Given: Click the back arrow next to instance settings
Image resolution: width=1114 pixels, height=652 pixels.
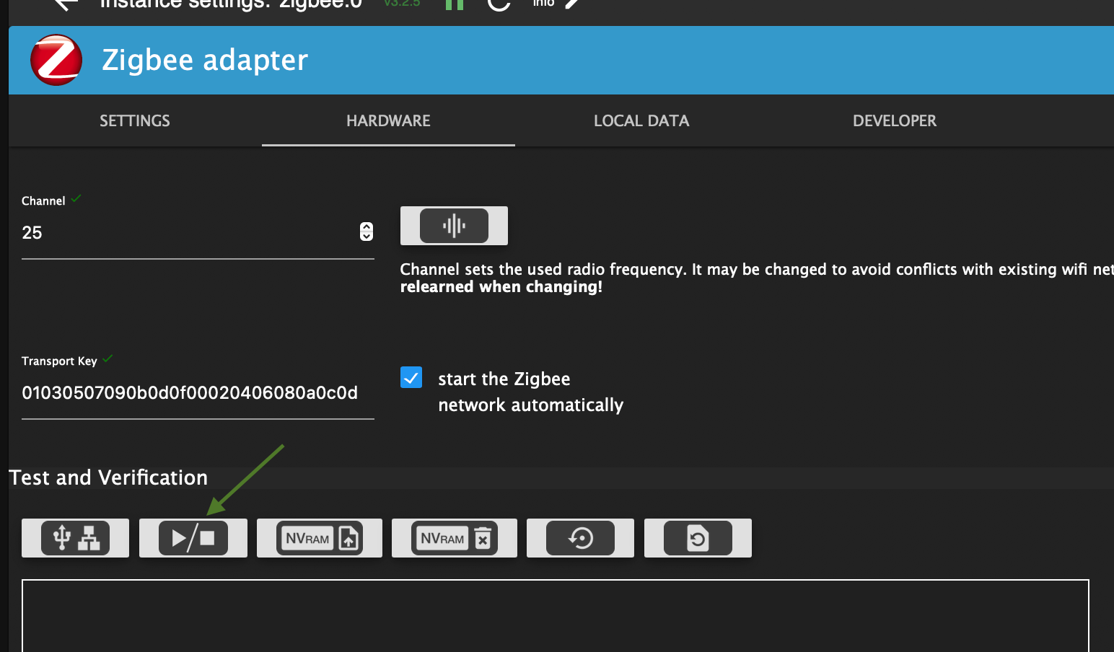Looking at the screenshot, I should pos(65,4).
